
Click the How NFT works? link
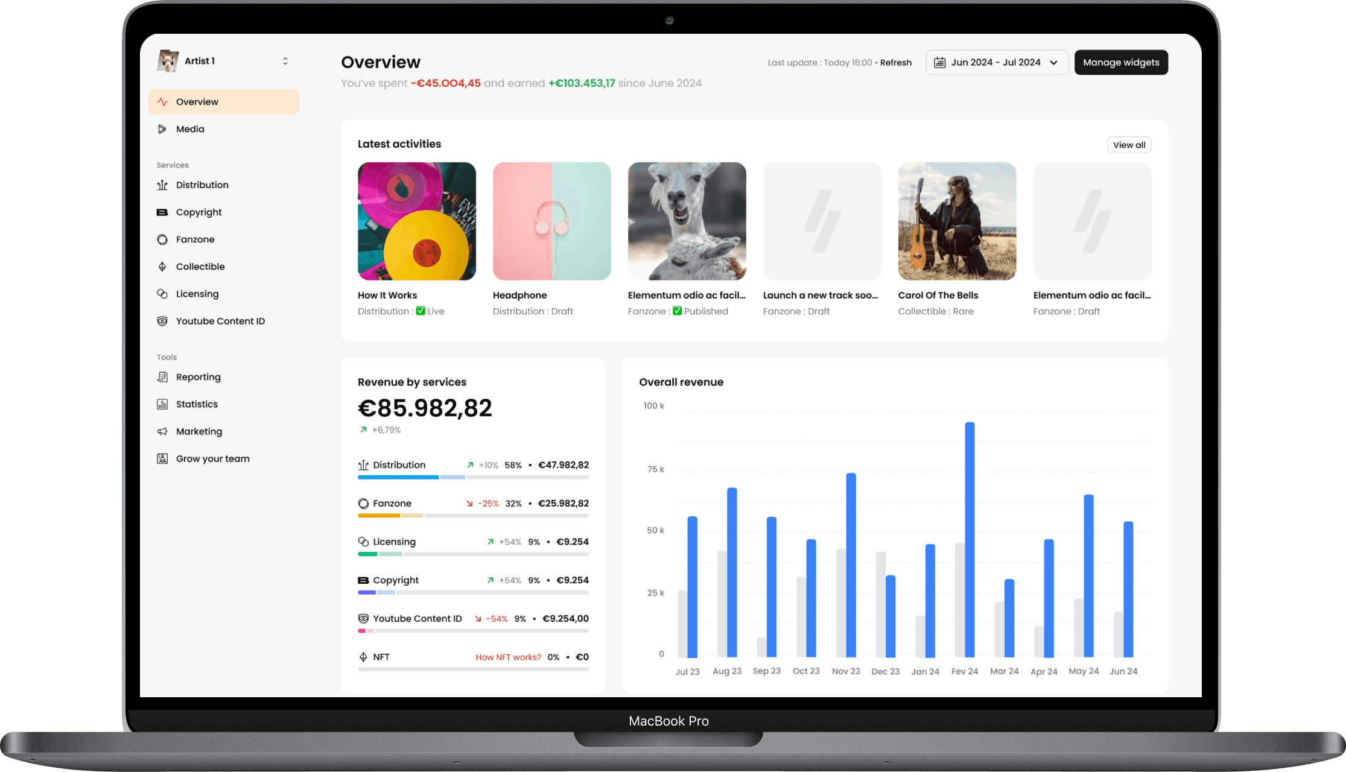[x=508, y=657]
